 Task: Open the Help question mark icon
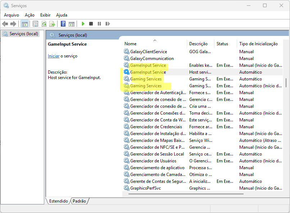click(63, 24)
